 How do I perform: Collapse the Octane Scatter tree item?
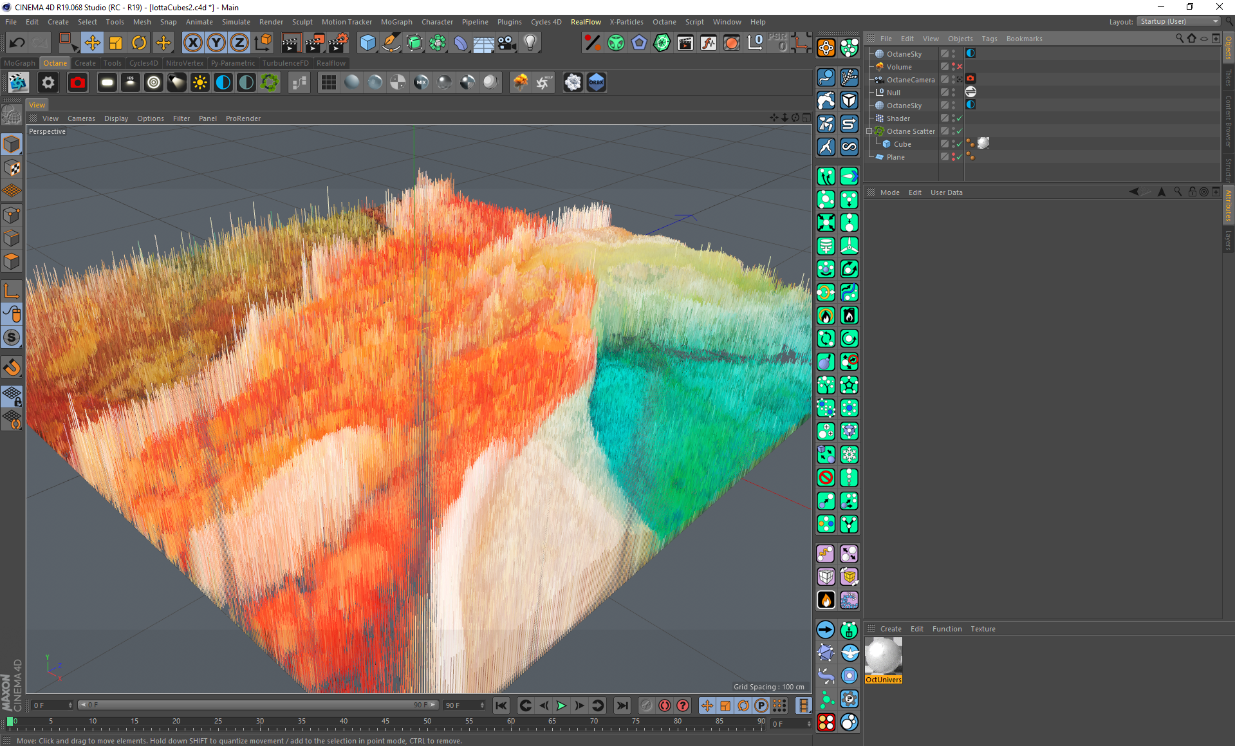(869, 131)
